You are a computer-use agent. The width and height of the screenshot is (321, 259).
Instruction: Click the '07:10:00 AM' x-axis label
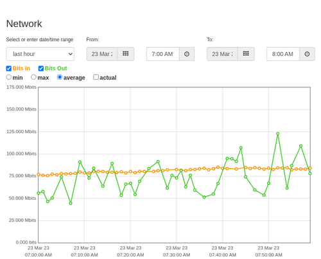tap(84, 255)
